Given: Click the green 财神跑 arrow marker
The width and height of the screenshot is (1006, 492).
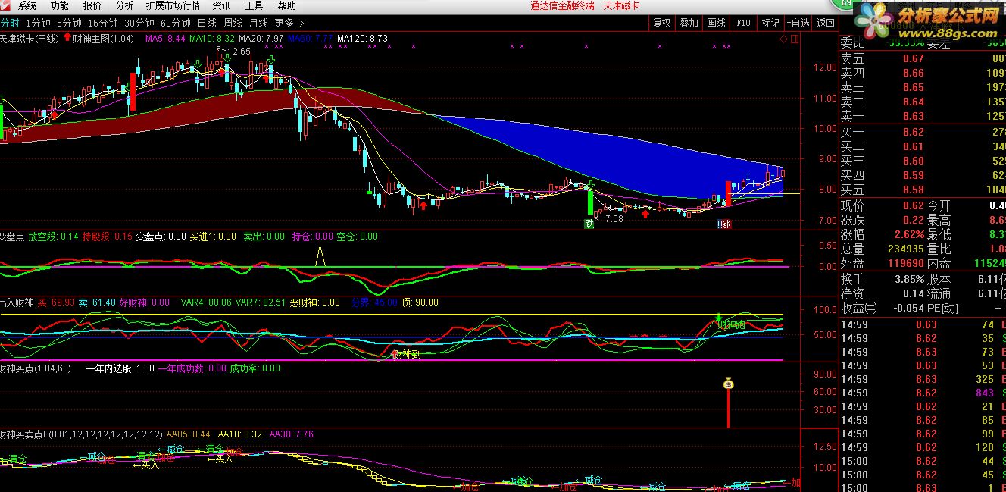Looking at the screenshot, I should (x=718, y=317).
